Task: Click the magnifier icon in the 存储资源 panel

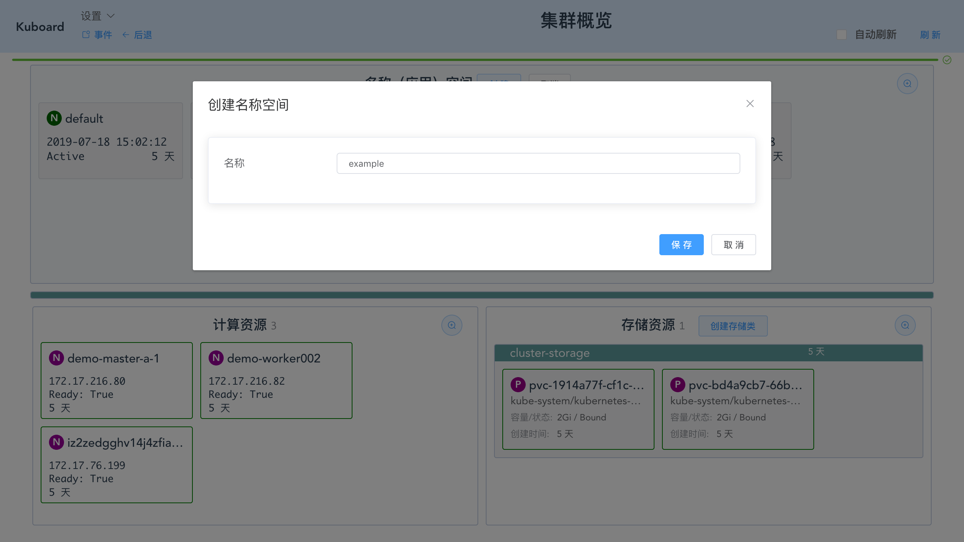Action: [905, 325]
